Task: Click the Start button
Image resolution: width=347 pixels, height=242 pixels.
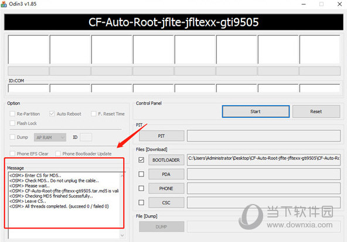Action: 256,112
